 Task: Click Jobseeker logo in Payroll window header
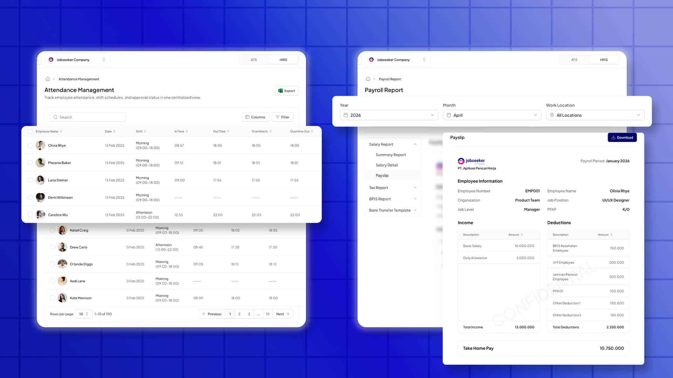point(371,59)
